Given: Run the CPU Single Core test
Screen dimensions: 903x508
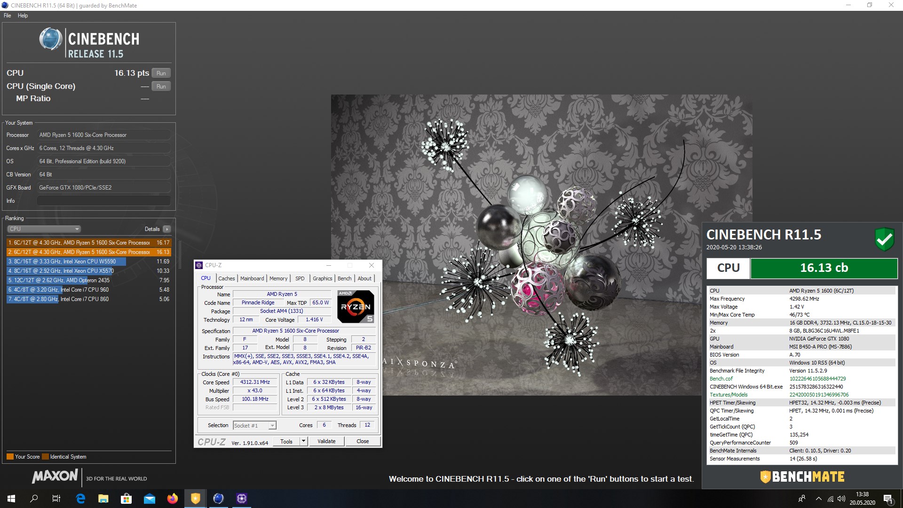Looking at the screenshot, I should (x=161, y=86).
